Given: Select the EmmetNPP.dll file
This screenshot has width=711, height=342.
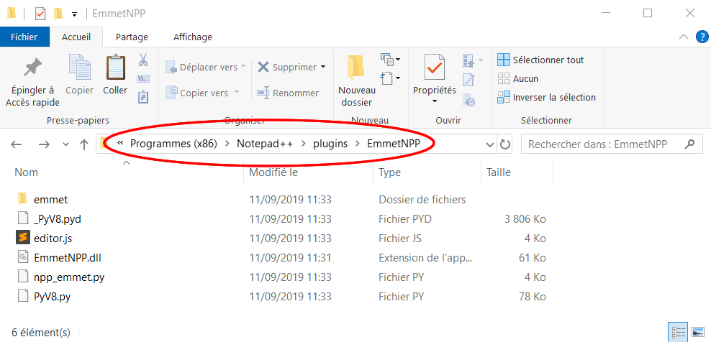Looking at the screenshot, I should (68, 258).
